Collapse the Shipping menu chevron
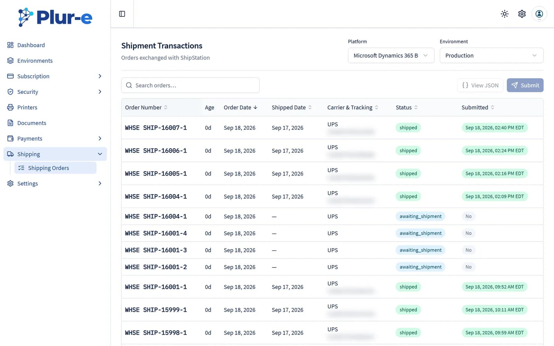This screenshot has width=554, height=346. (100, 154)
